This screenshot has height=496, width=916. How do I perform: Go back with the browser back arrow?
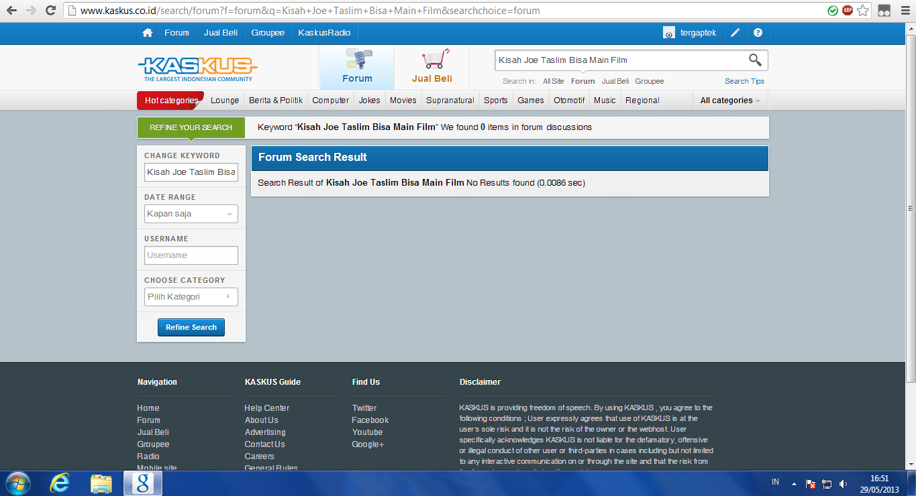click(11, 11)
